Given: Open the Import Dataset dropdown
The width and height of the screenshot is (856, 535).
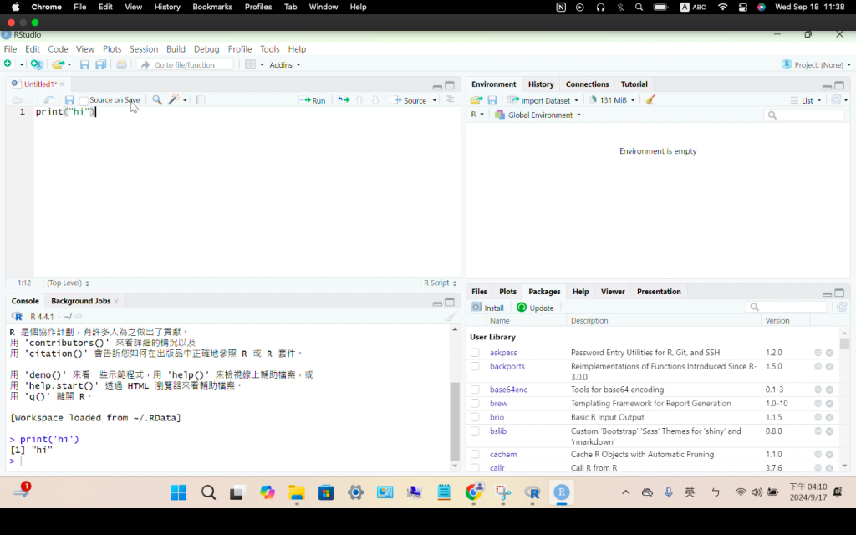Looking at the screenshot, I should [x=543, y=100].
